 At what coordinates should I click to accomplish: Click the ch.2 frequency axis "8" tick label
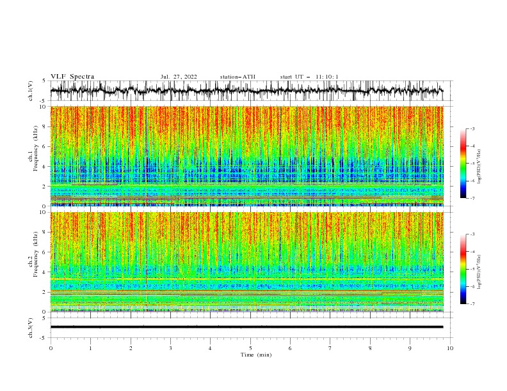[x=44, y=233]
